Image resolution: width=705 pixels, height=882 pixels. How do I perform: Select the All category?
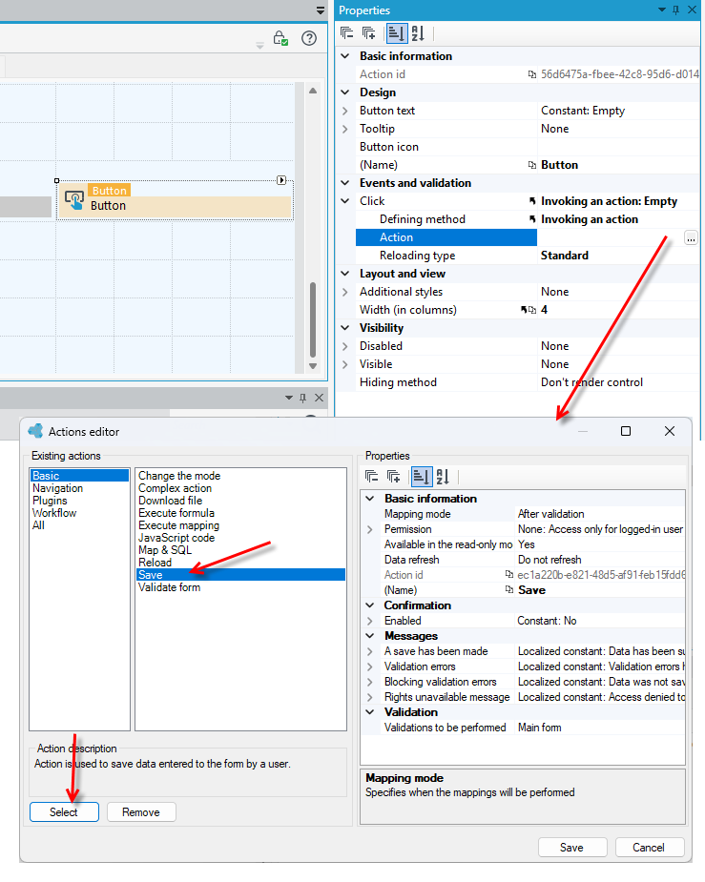tap(79, 524)
